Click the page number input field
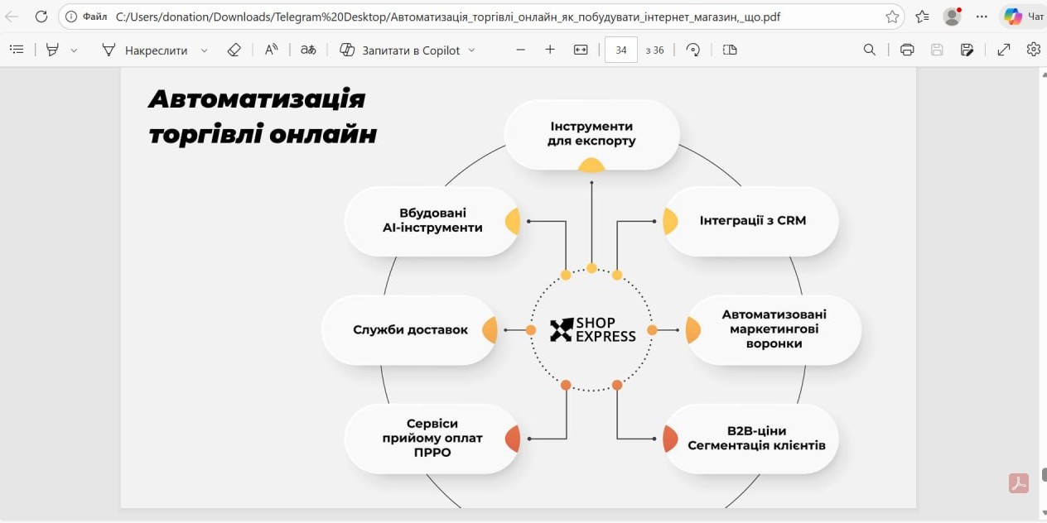Image resolution: width=1047 pixels, height=523 pixels. point(621,50)
